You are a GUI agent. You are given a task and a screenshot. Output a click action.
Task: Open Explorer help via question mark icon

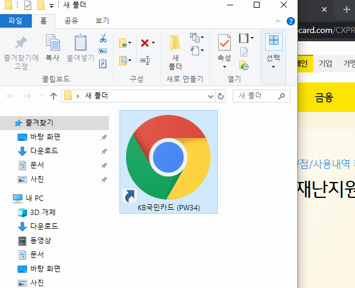tap(291, 21)
